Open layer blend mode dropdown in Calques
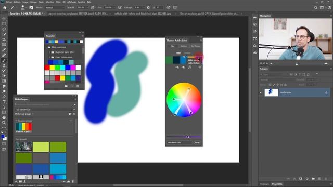333x187 pixels. pos(277,79)
